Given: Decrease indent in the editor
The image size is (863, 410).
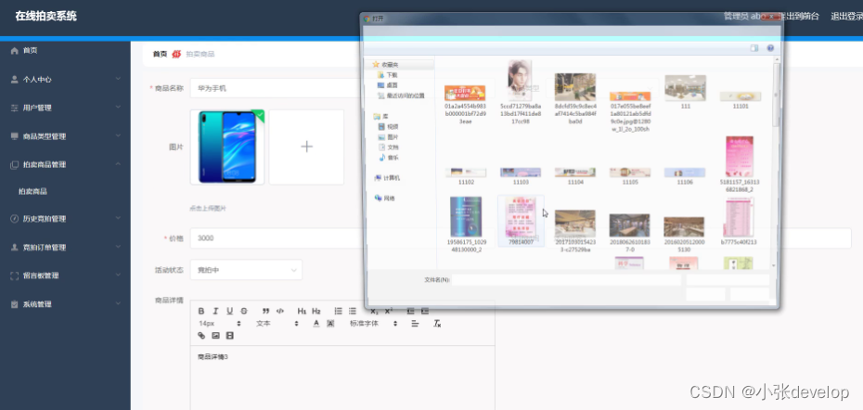Looking at the screenshot, I should [x=410, y=311].
